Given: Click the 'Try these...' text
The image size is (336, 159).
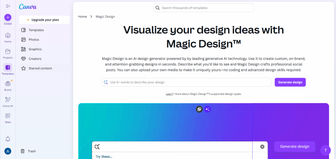Looking at the screenshot, I should coord(104,157).
